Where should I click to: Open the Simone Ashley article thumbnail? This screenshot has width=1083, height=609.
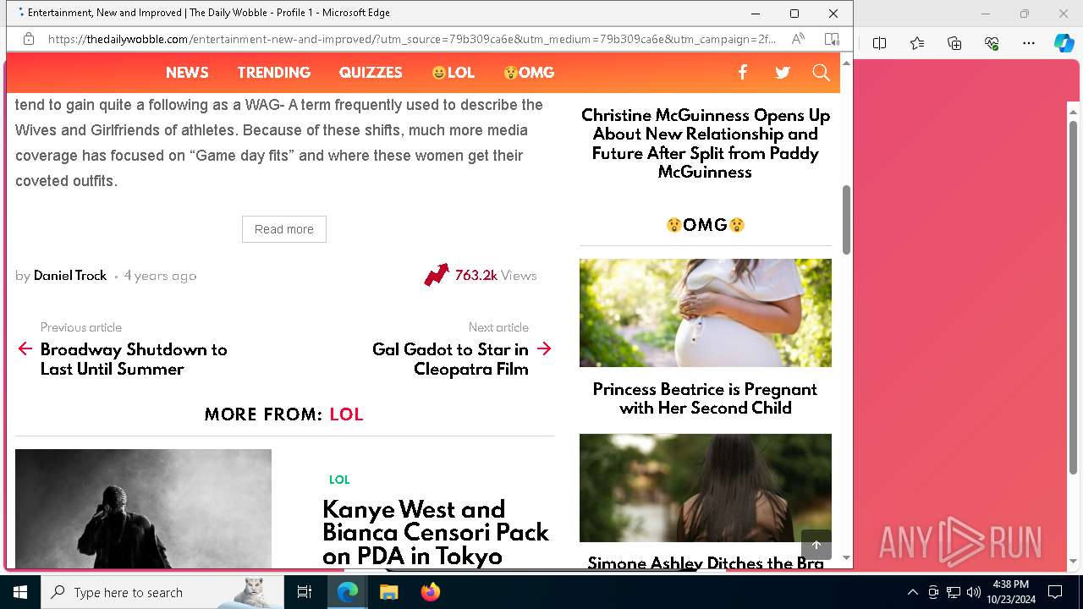[706, 488]
